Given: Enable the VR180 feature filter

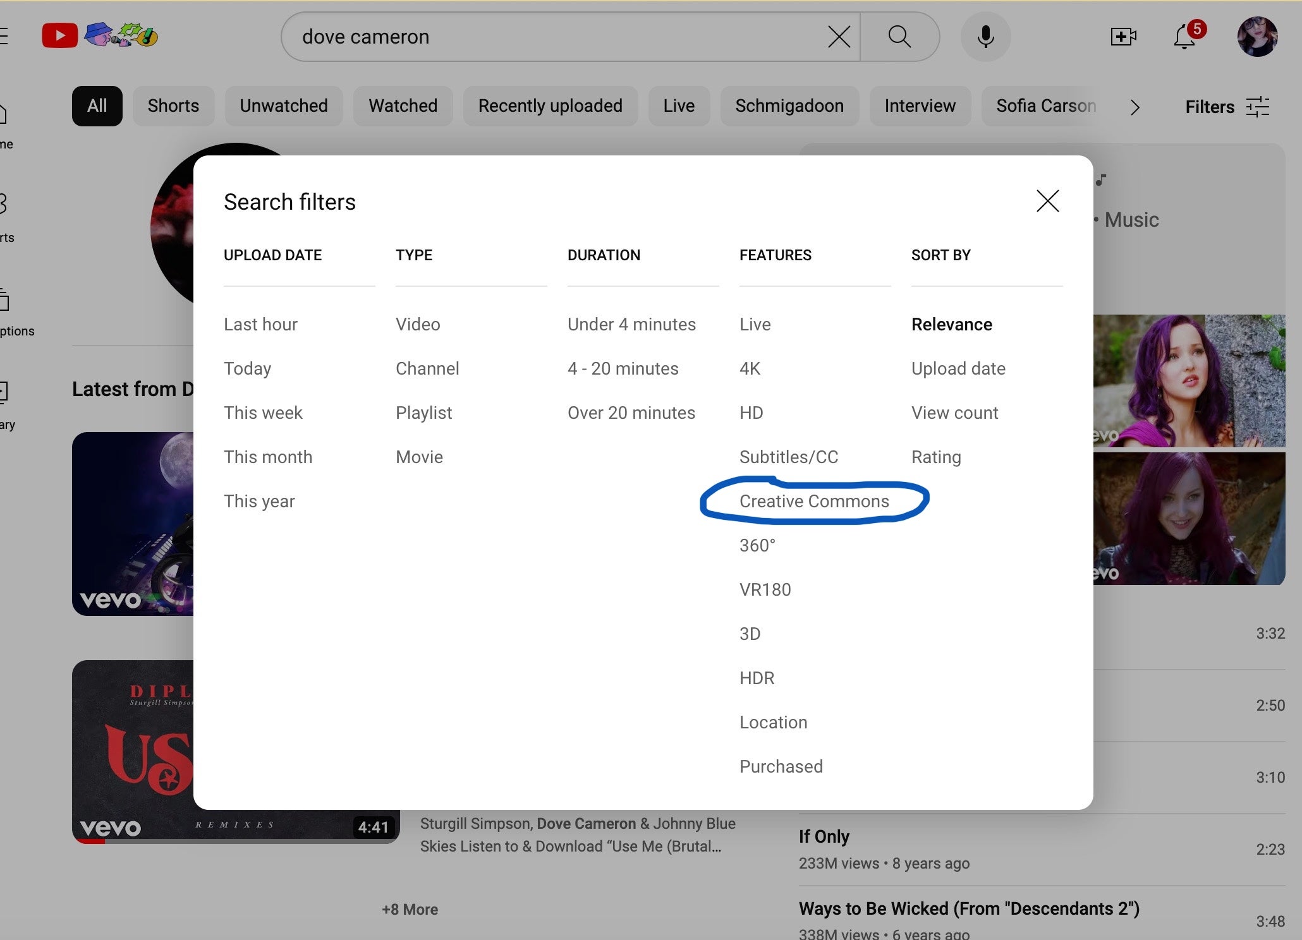Looking at the screenshot, I should click(x=765, y=589).
